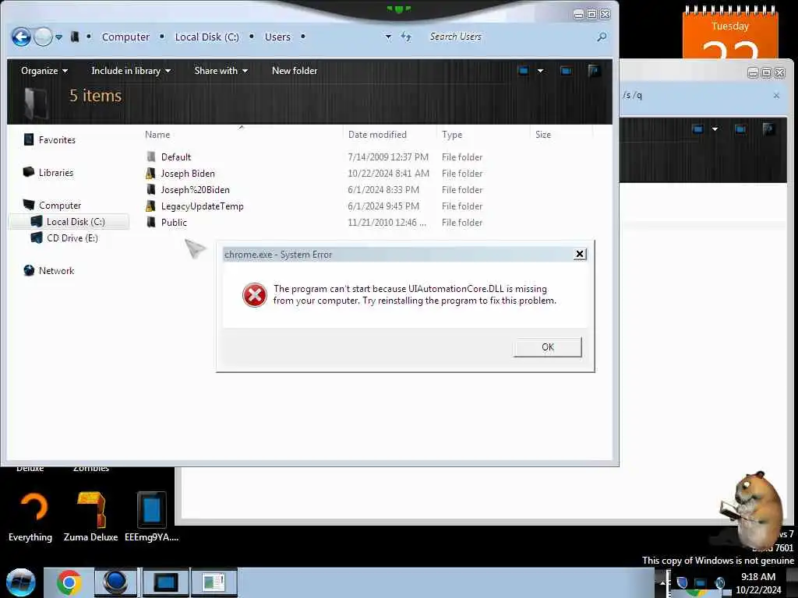Click the search magnifier icon

602,37
